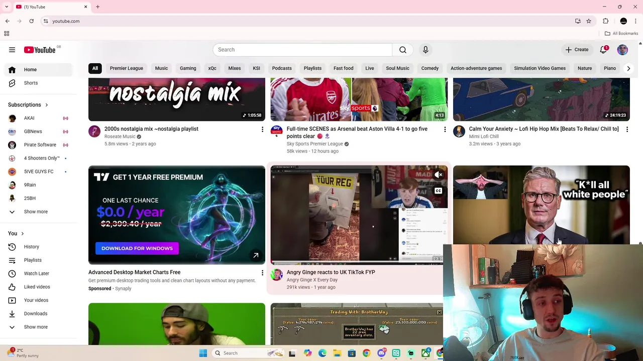Open the All Bookmarks folder

click(x=621, y=34)
